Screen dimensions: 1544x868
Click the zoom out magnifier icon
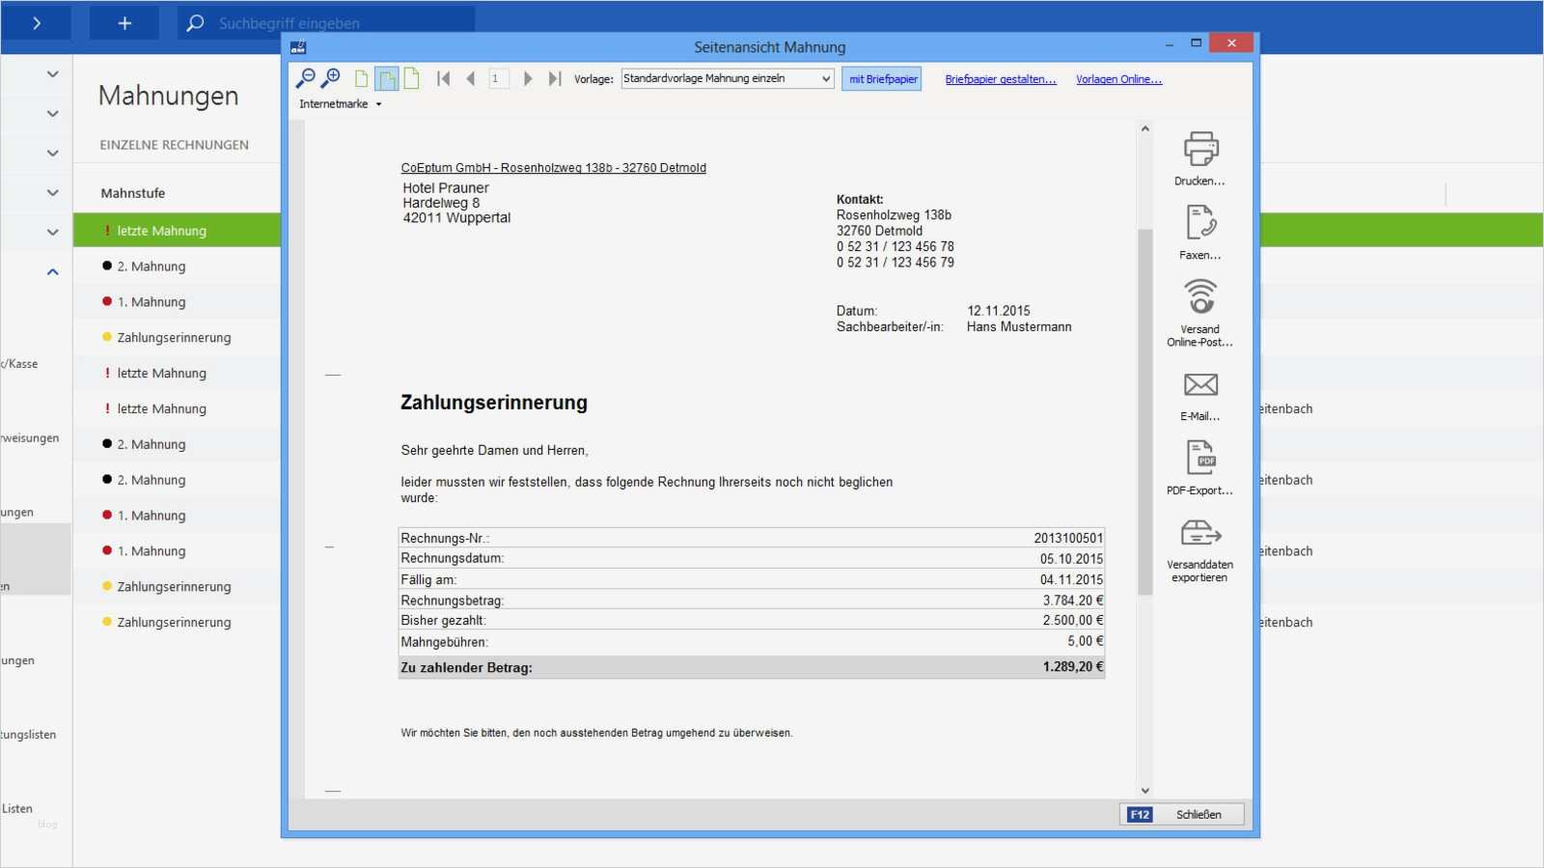coord(305,78)
